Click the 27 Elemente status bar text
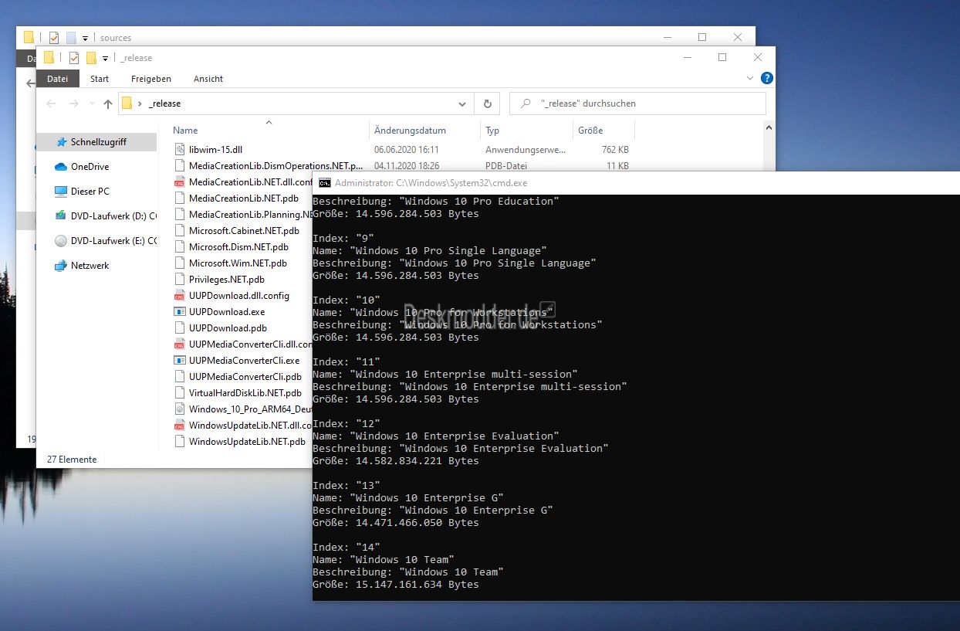 pos(72,460)
